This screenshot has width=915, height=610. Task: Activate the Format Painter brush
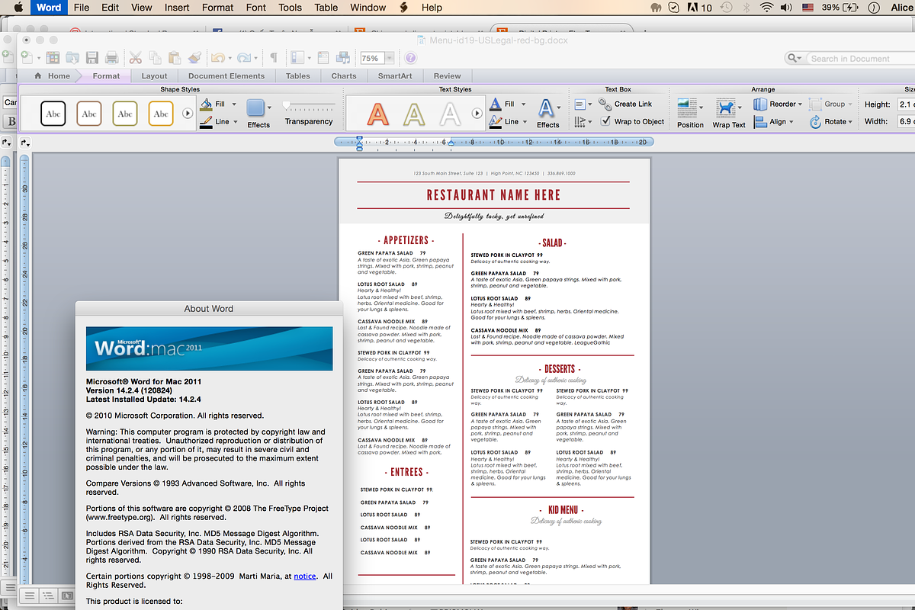[x=194, y=57]
